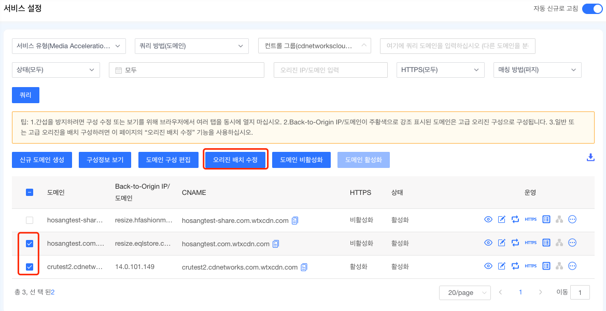Image resolution: width=606 pixels, height=311 pixels.
Task: Open HTTPS settings for crutest2.cdnetworks.com
Action: coord(530,266)
